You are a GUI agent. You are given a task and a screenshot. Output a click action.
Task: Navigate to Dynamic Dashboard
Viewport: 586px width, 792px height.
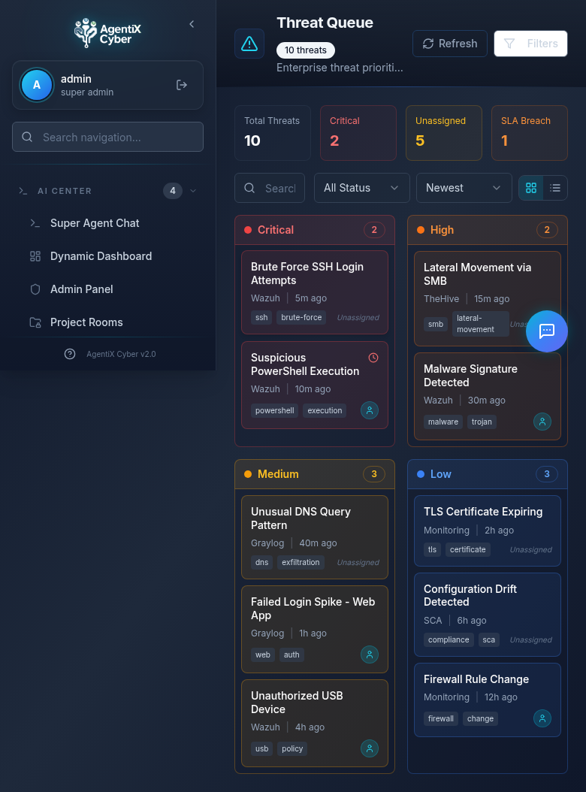point(101,256)
